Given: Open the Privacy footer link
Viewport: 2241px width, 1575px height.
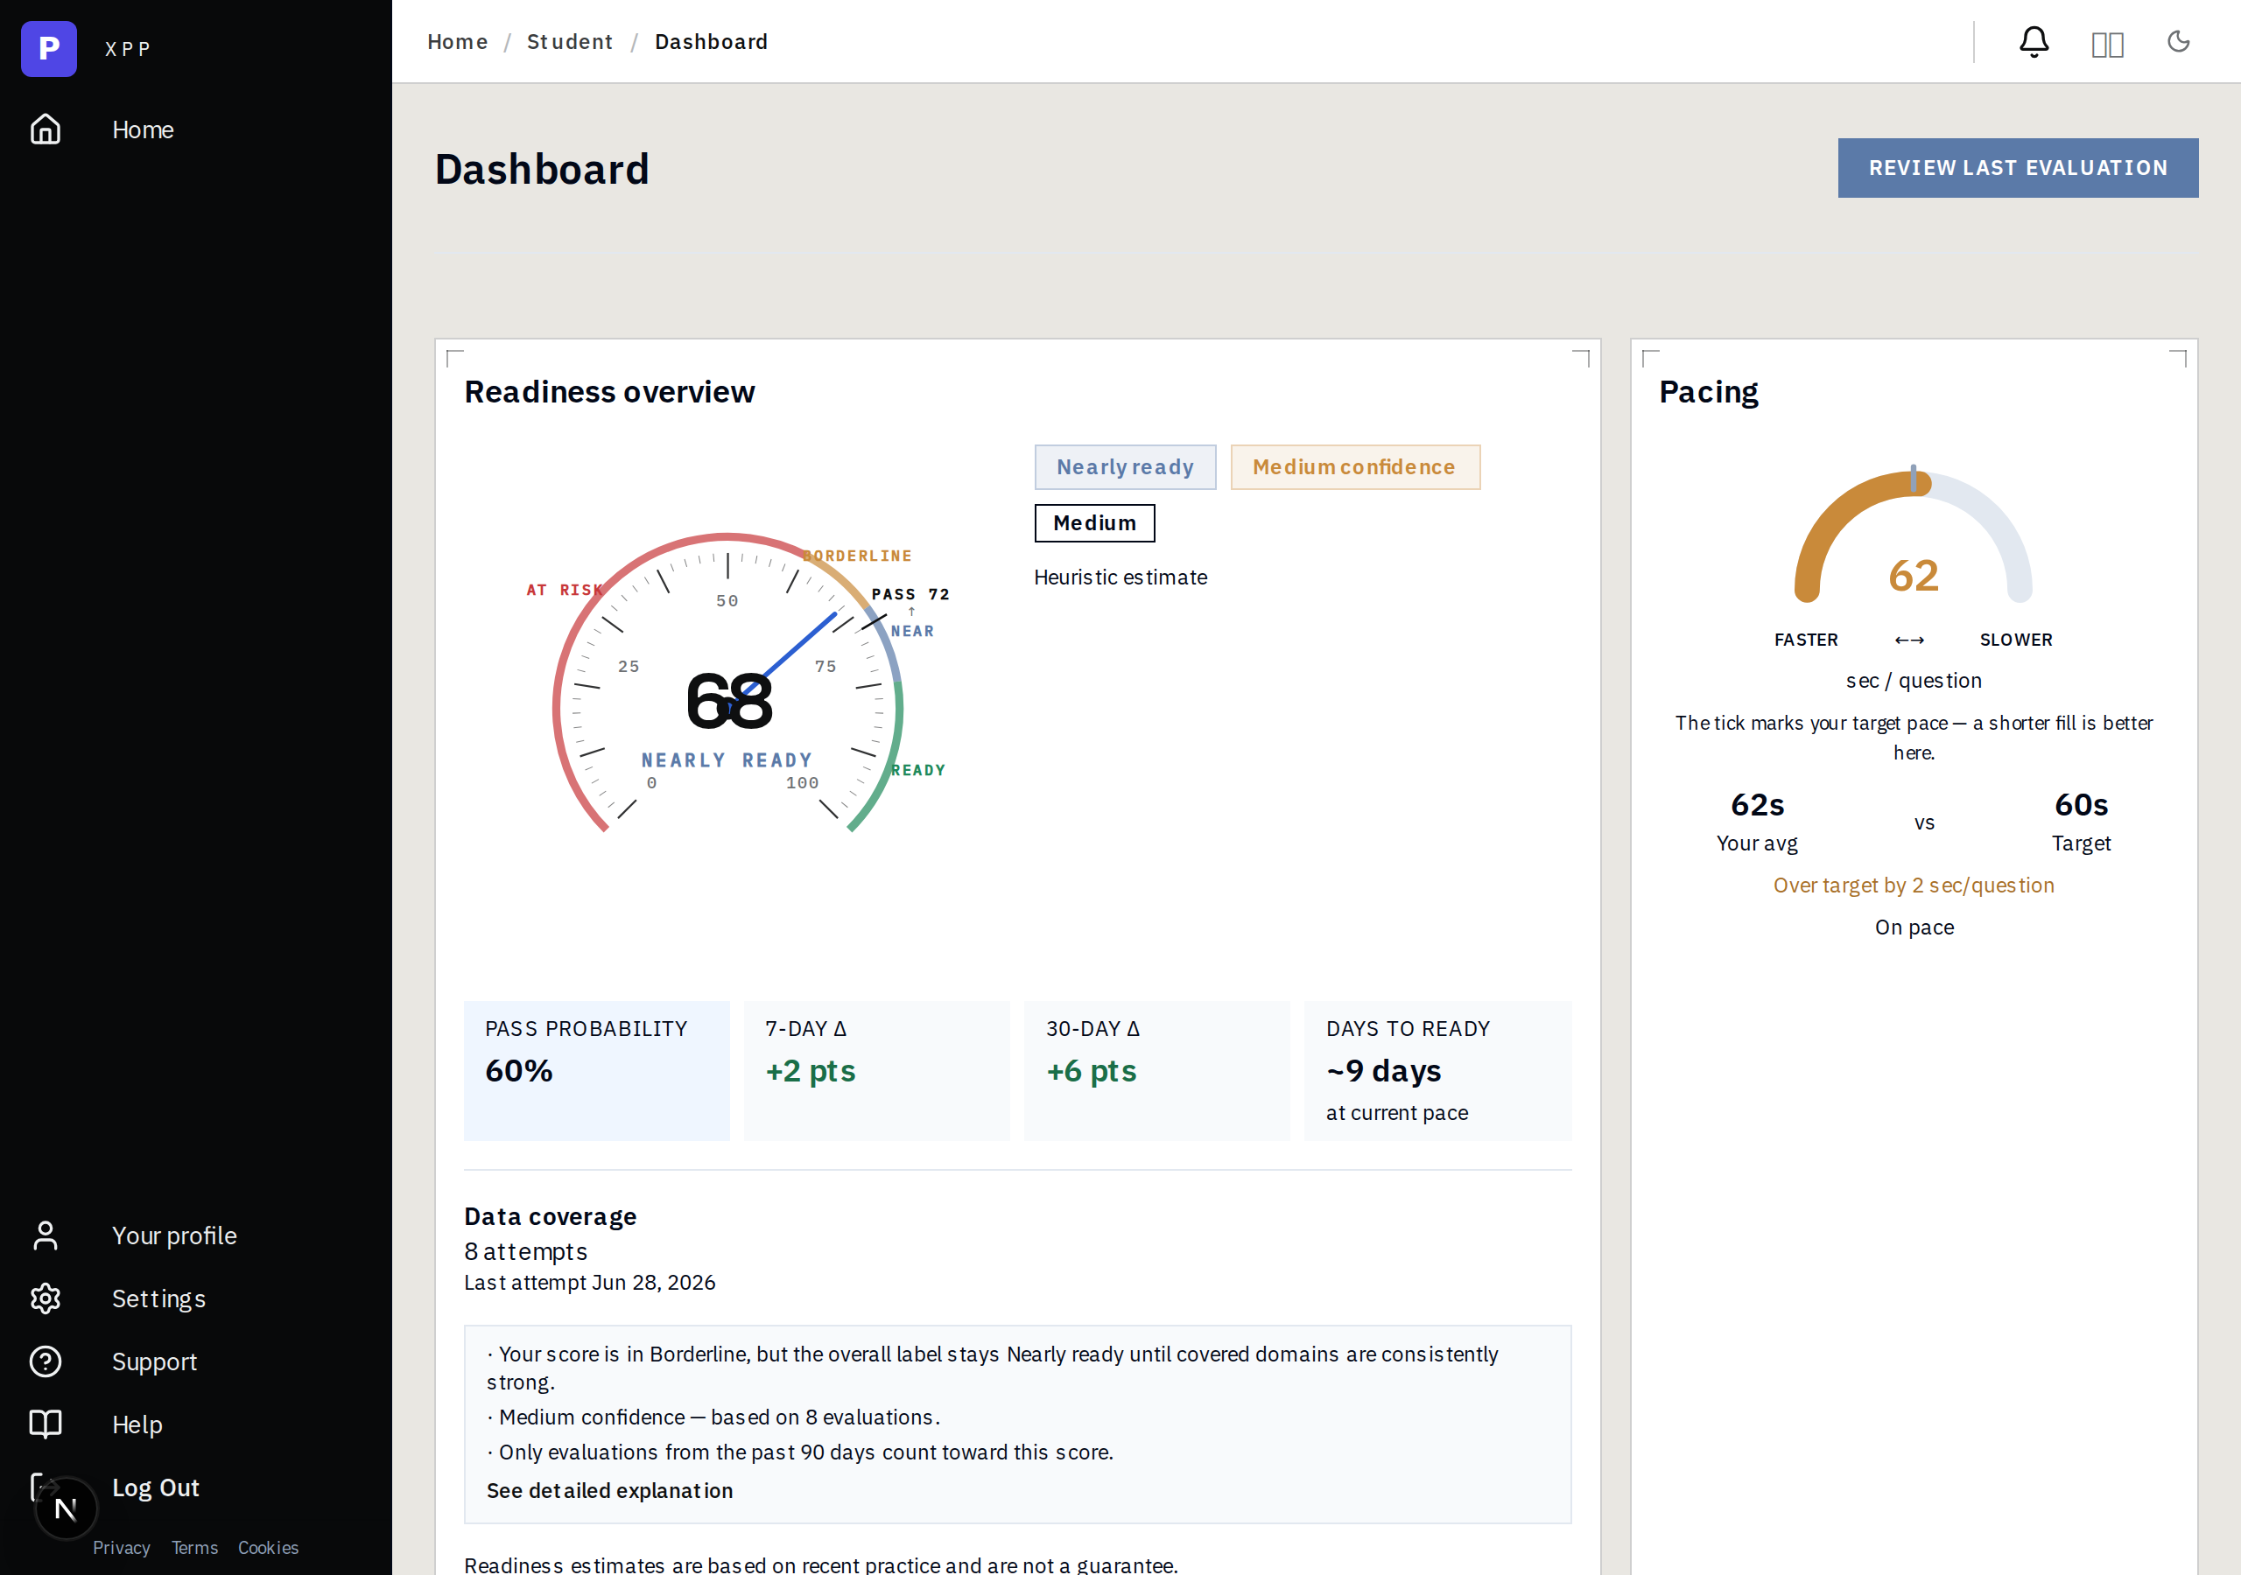Looking at the screenshot, I should click(121, 1548).
